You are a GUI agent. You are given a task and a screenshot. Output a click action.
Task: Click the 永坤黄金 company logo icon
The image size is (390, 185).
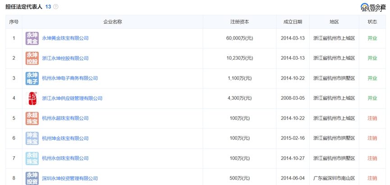[32, 38]
